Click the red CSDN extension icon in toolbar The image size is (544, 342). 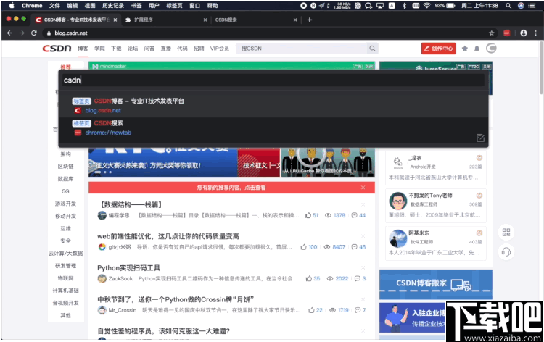[507, 33]
